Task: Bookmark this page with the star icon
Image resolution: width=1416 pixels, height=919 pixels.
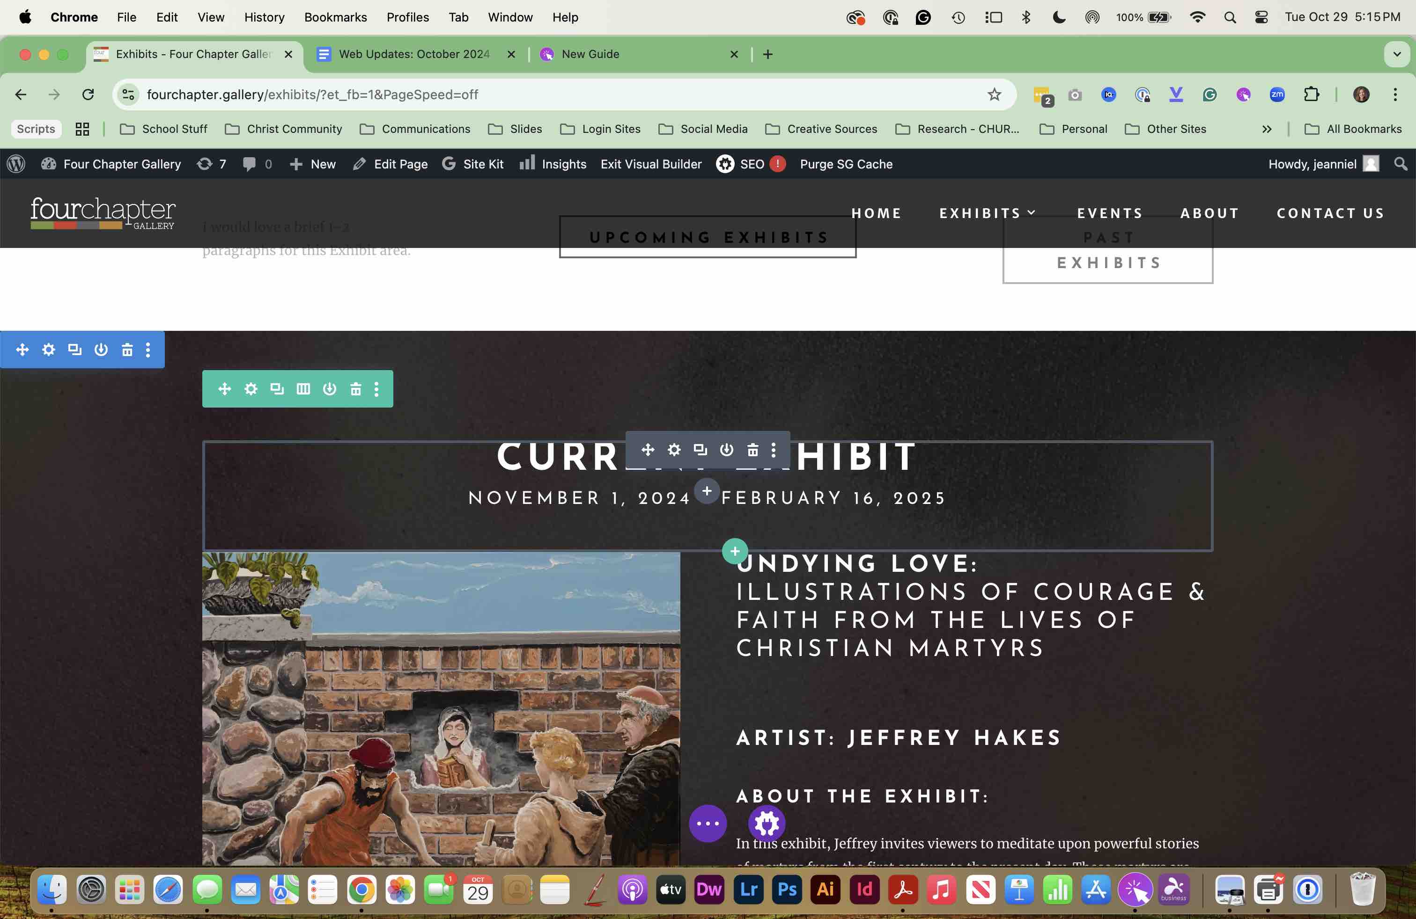Action: click(x=995, y=95)
